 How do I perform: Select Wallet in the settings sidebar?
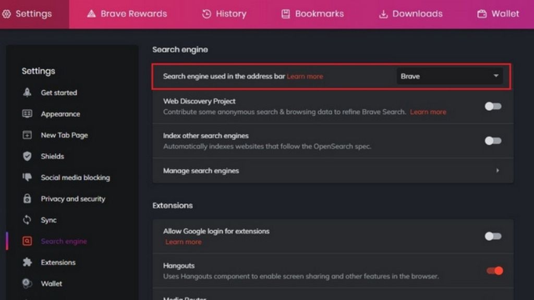click(x=51, y=284)
